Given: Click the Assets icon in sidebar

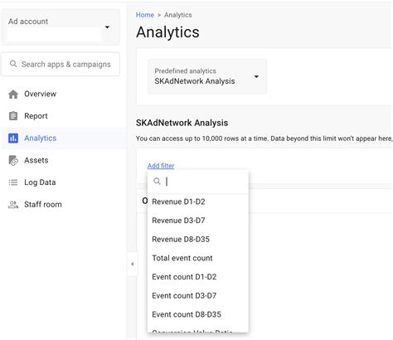Looking at the screenshot, I should coord(13,160).
